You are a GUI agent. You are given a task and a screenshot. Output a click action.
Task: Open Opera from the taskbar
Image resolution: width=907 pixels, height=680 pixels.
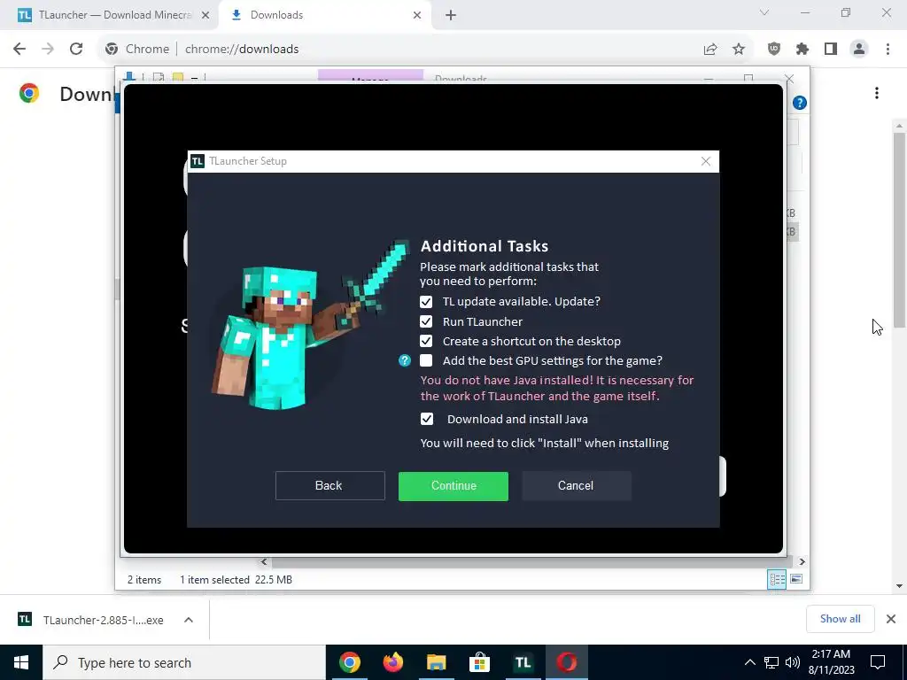(x=566, y=662)
